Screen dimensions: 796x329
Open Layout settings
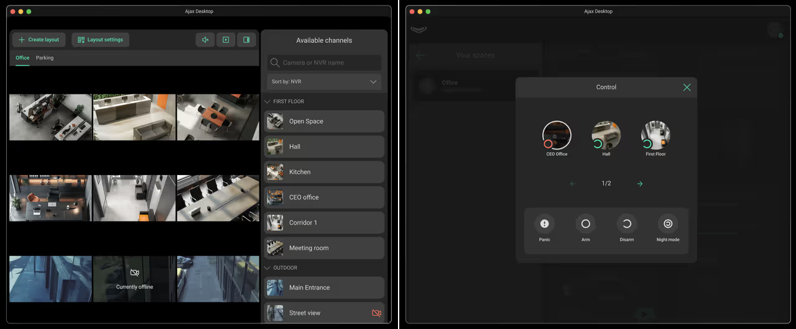pyautogui.click(x=100, y=40)
